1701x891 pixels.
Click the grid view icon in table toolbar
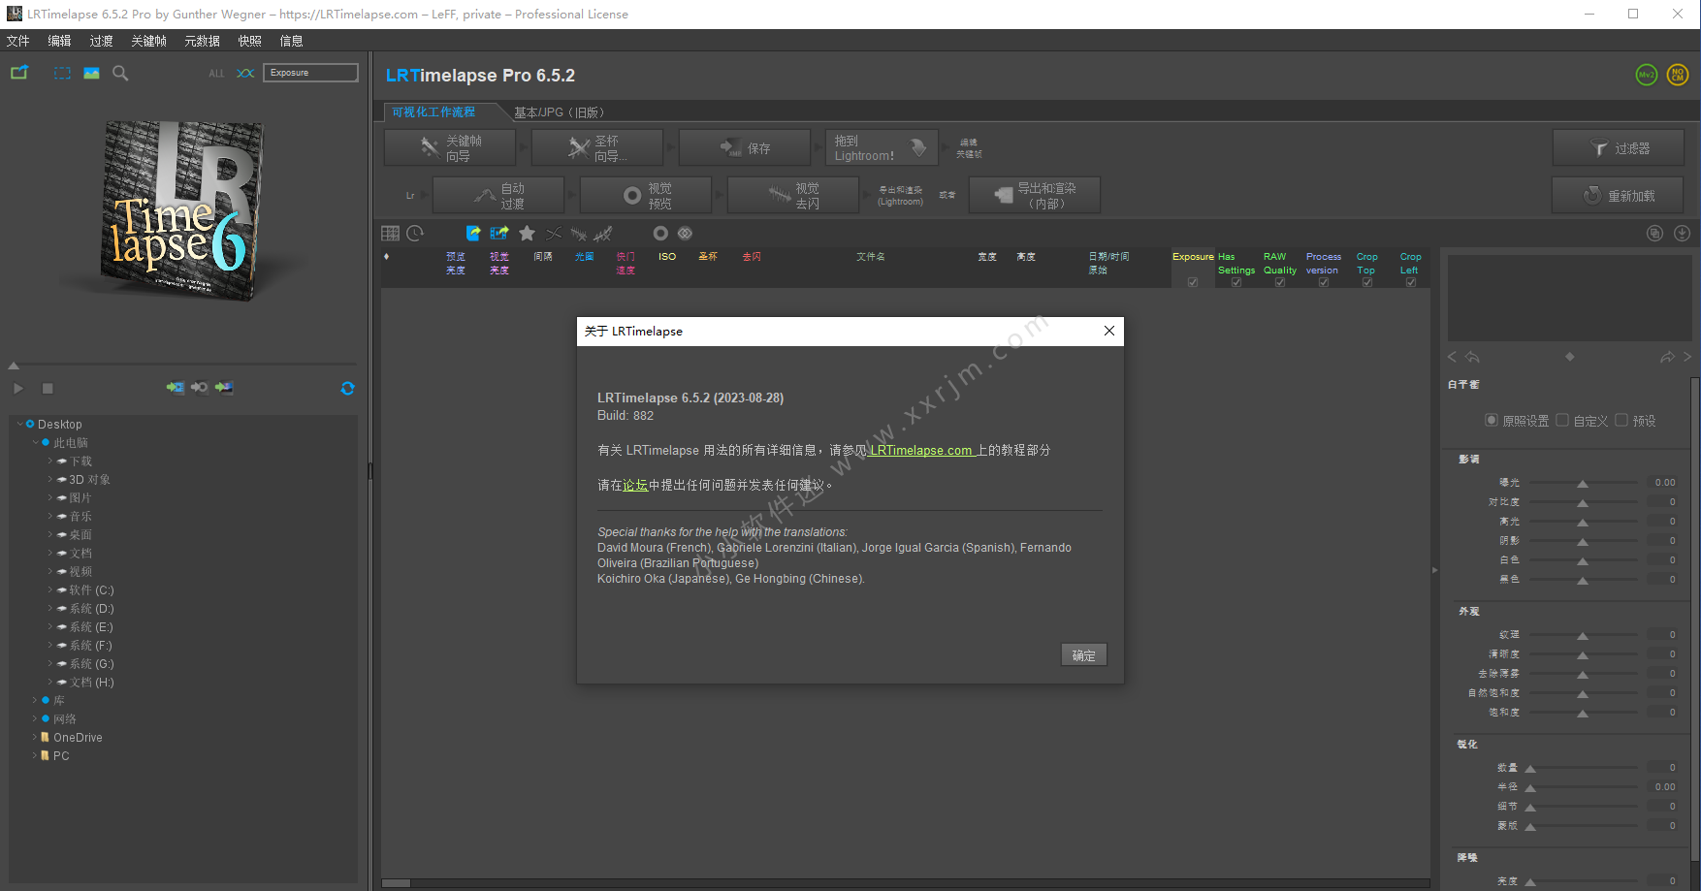[x=390, y=234]
